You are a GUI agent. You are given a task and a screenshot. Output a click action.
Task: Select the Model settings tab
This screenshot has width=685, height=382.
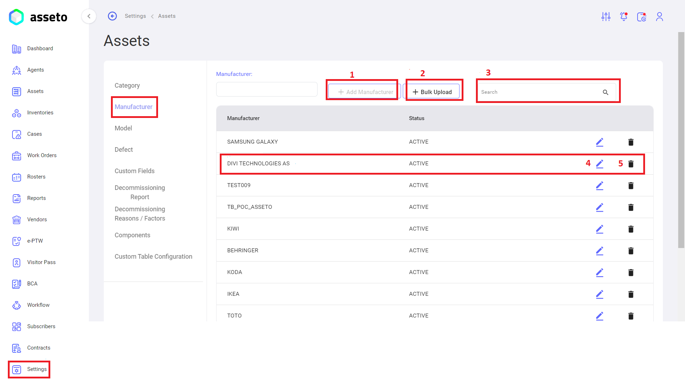(x=123, y=128)
